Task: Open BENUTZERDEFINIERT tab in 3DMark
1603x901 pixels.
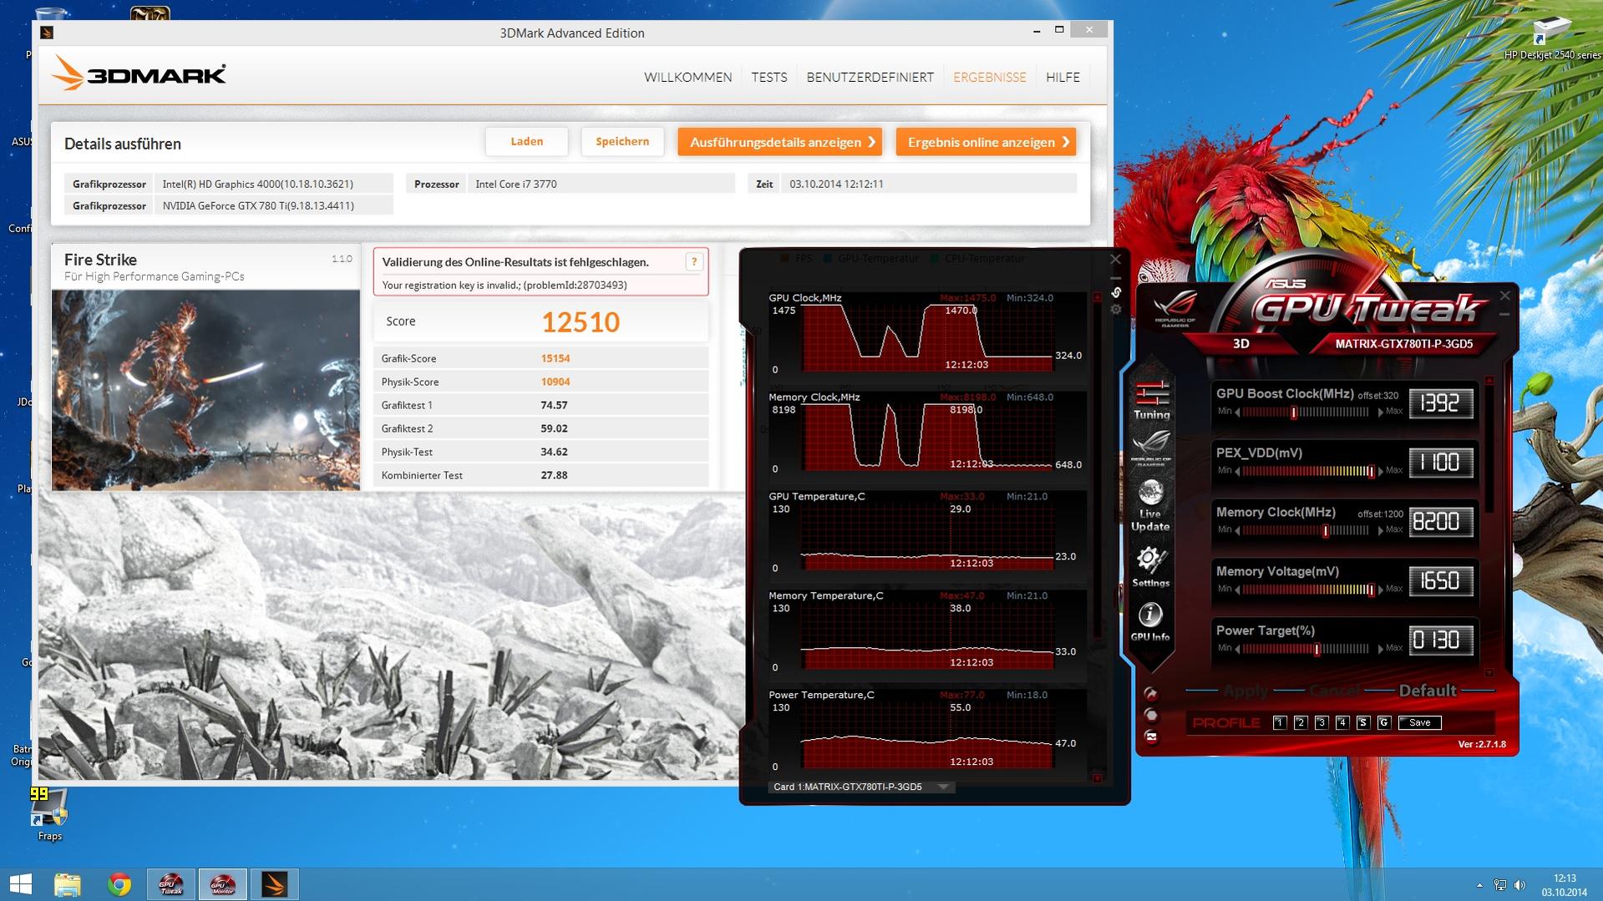Action: [x=870, y=77]
